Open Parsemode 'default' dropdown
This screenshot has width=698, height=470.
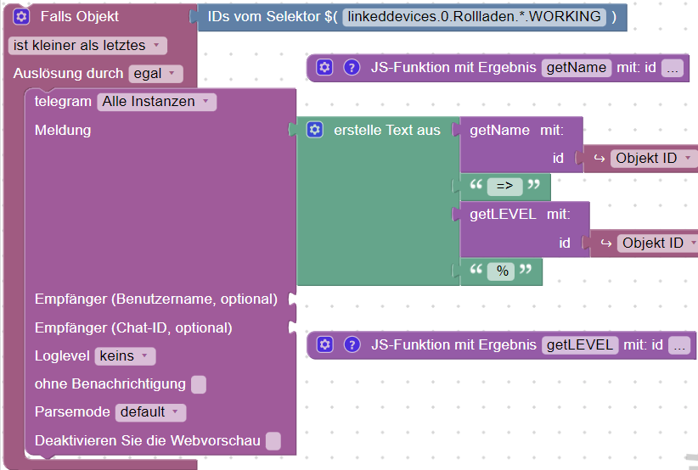coord(150,412)
